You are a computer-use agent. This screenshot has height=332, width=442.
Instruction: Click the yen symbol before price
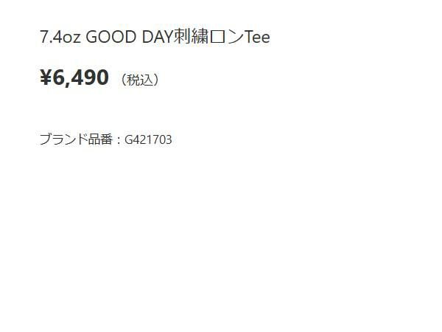[x=46, y=77]
